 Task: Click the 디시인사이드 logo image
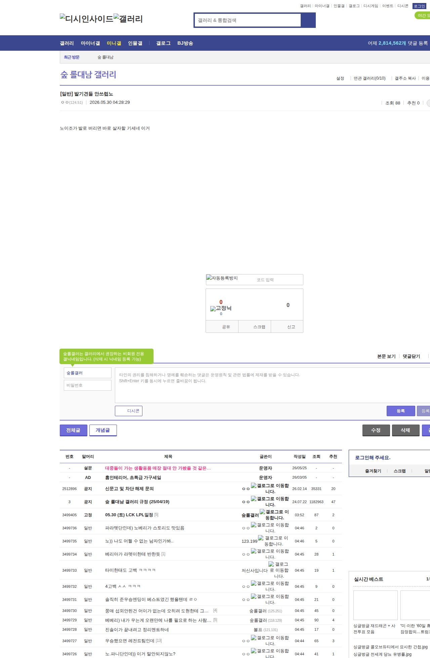tap(87, 19)
